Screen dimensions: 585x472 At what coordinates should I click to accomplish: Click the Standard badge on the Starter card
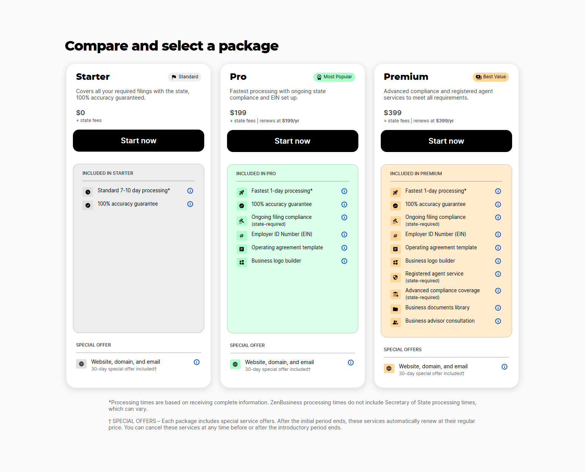click(184, 77)
